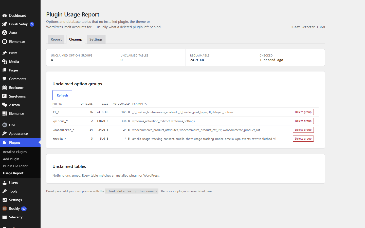Click the Comments bubble icon
The width and height of the screenshot is (365, 228).
click(x=5, y=79)
